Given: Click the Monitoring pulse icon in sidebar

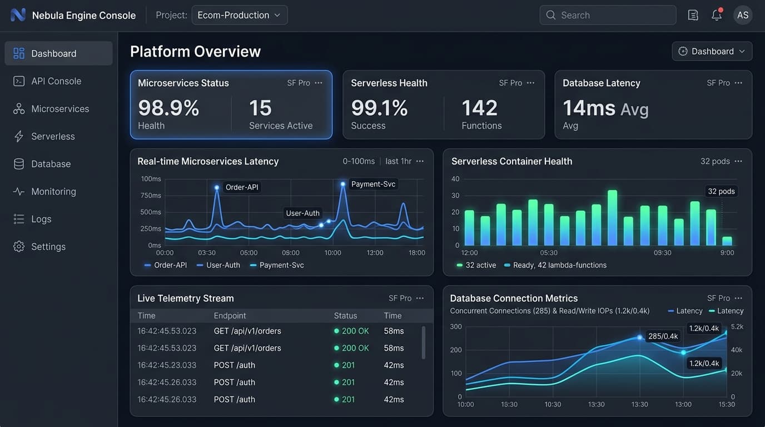Looking at the screenshot, I should 19,191.
